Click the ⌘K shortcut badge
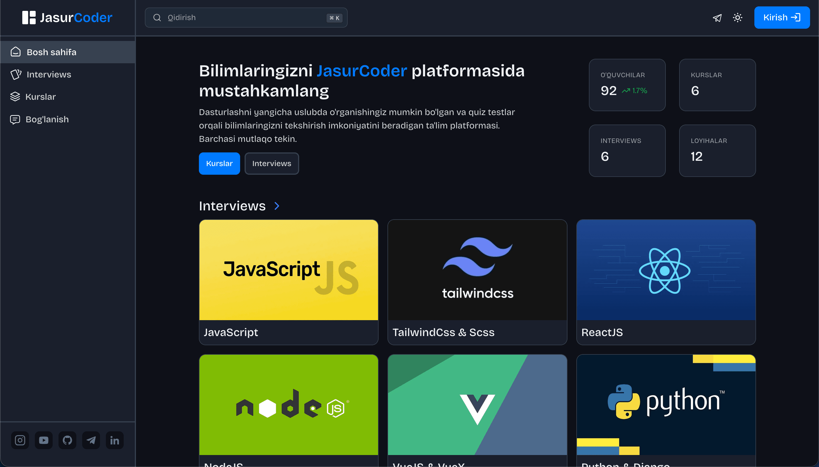 pos(335,18)
